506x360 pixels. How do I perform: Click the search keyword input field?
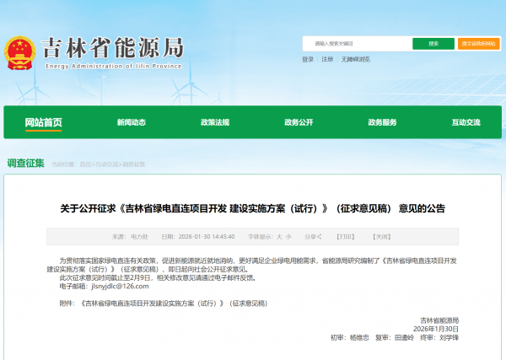[x=356, y=44]
